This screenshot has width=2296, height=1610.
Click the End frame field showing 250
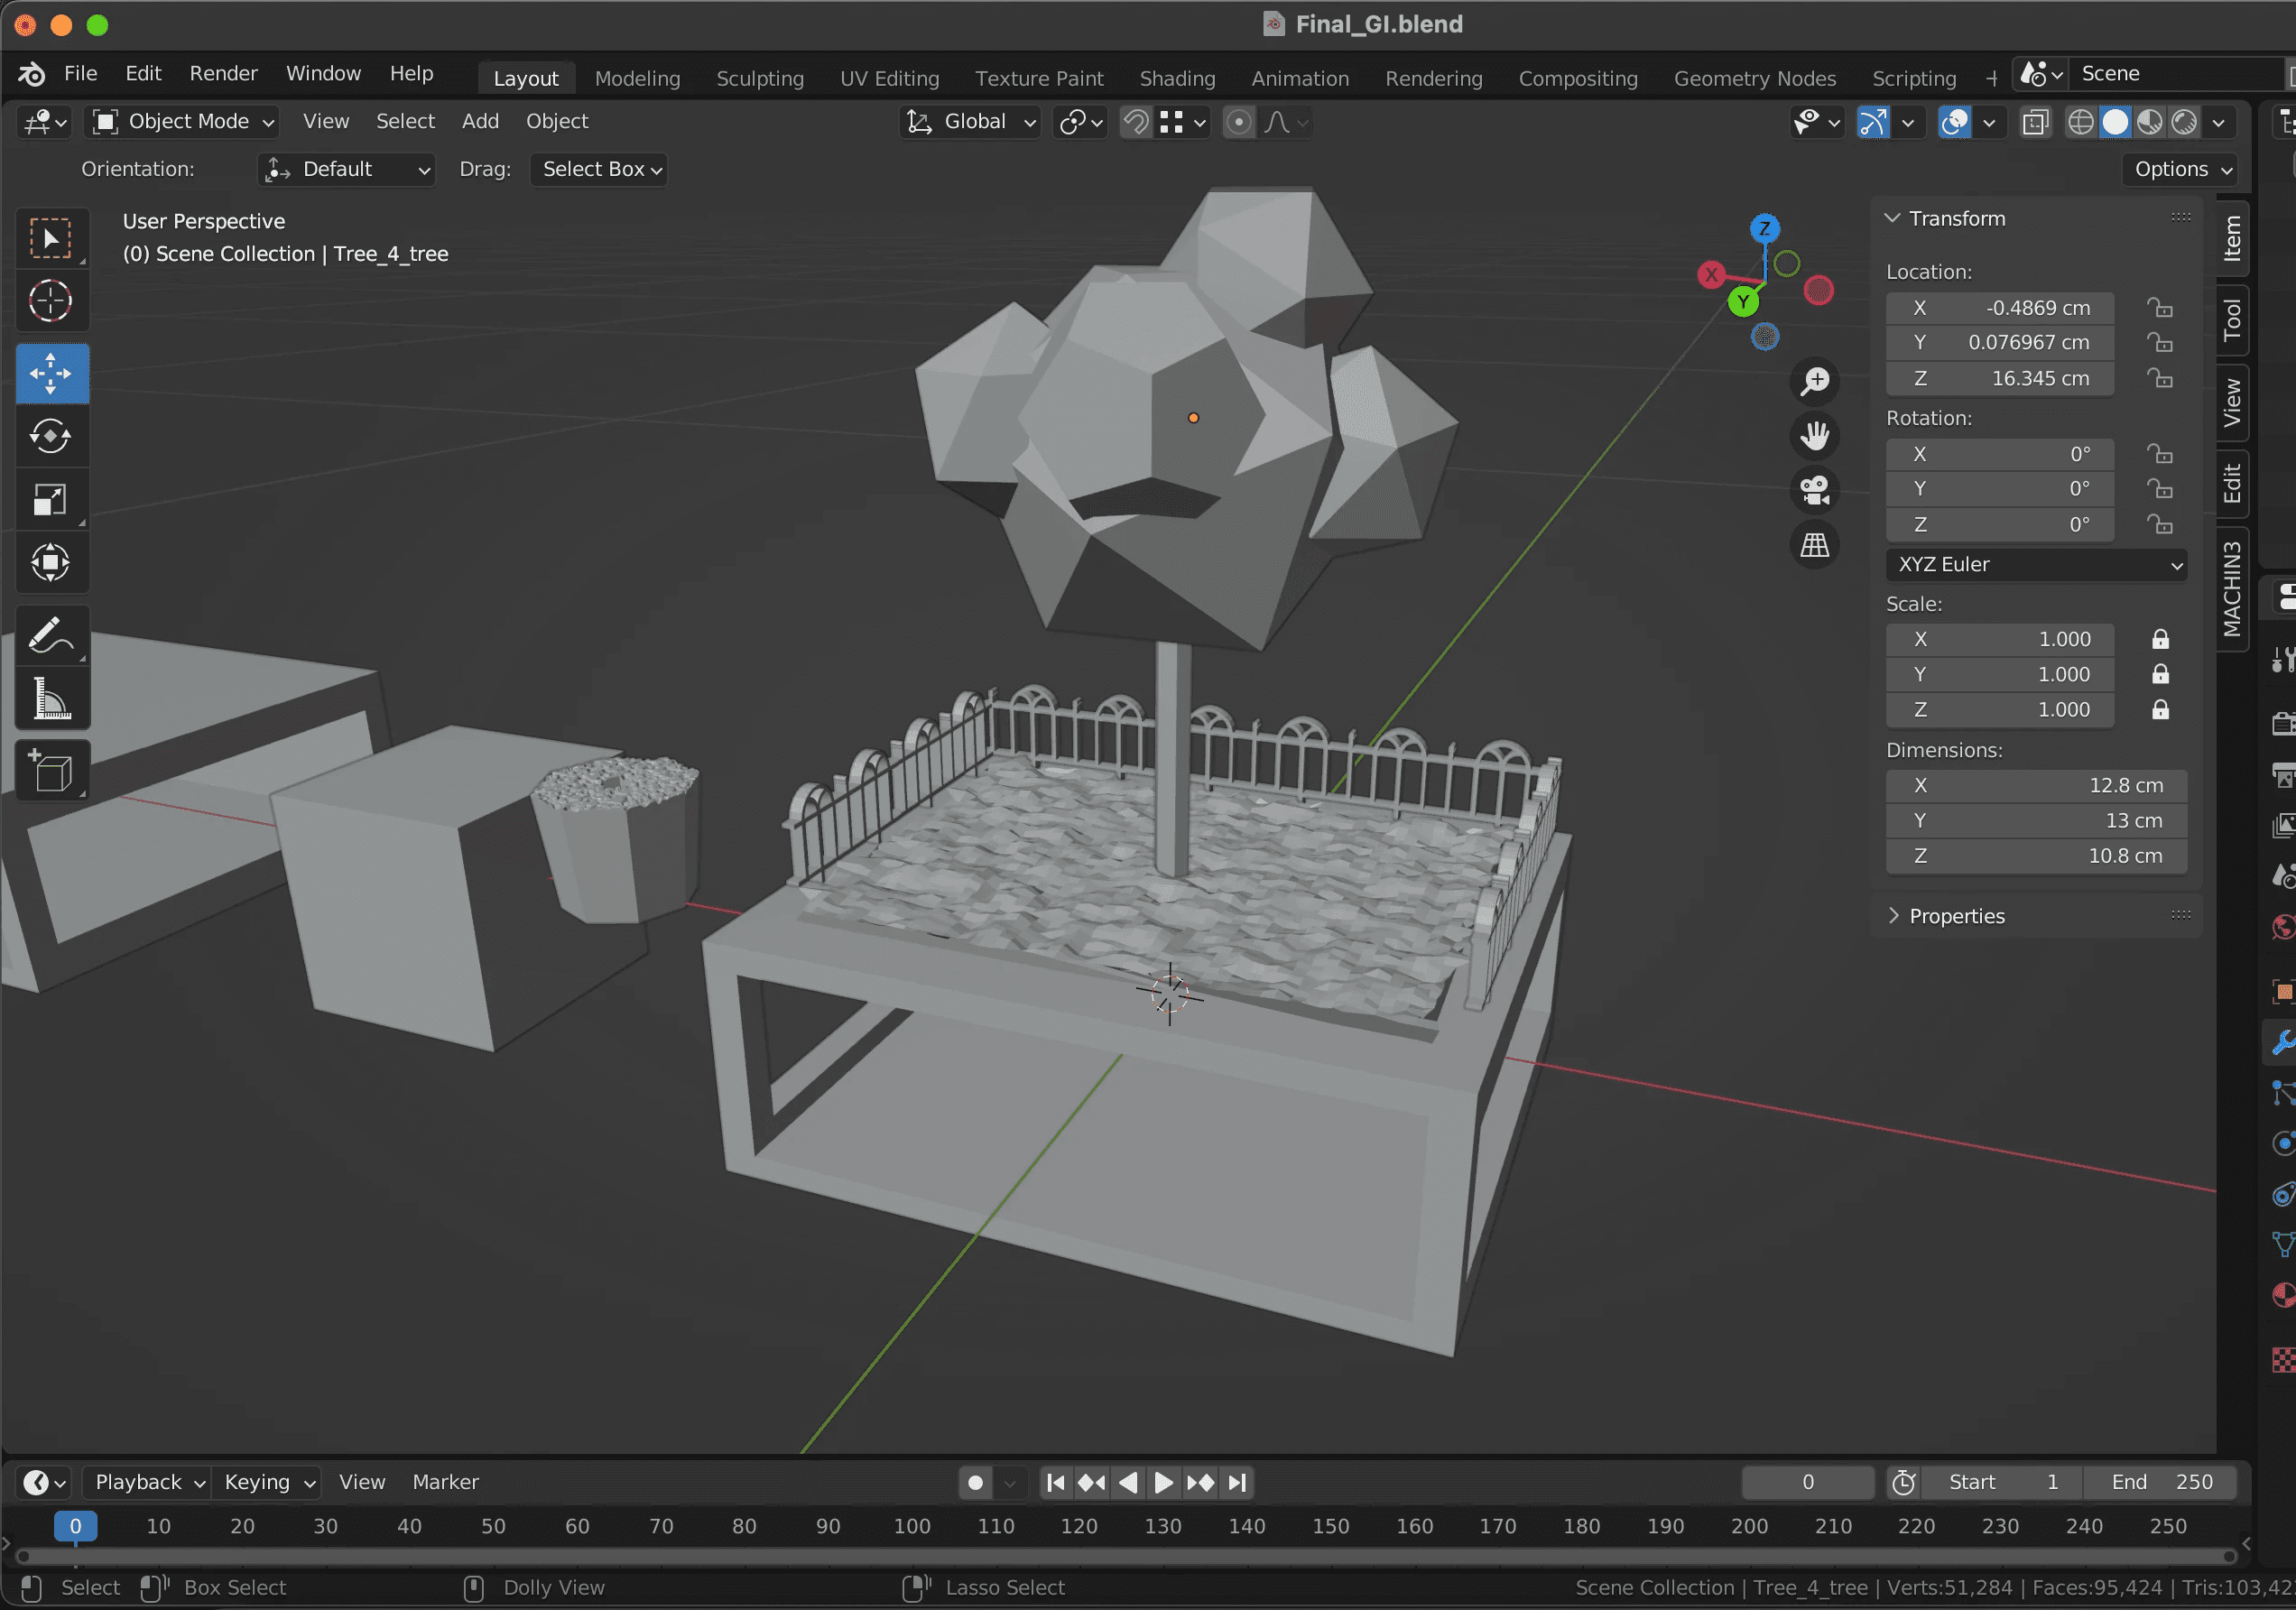click(x=2160, y=1482)
